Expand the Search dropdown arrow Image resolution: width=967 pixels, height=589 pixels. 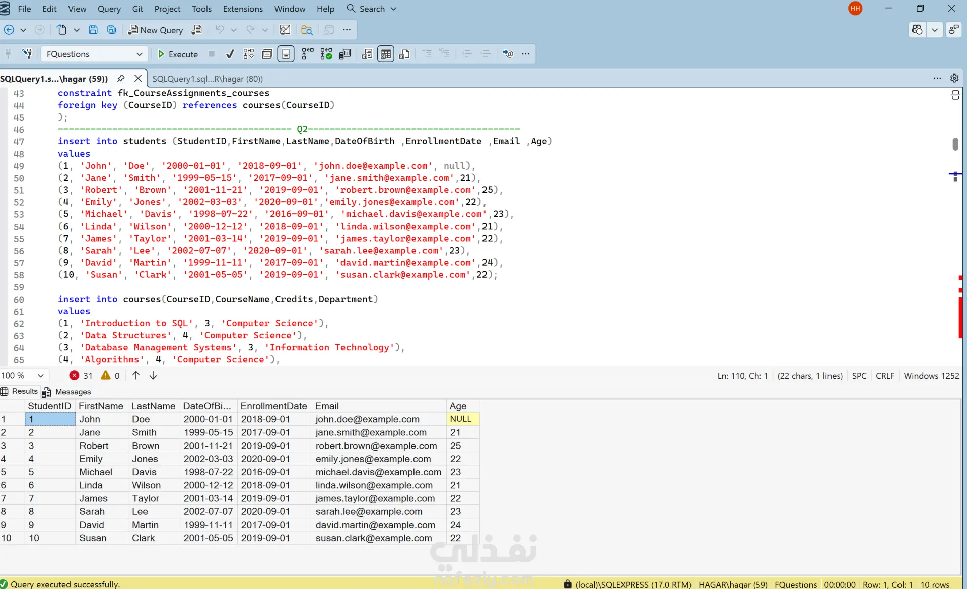tap(394, 9)
